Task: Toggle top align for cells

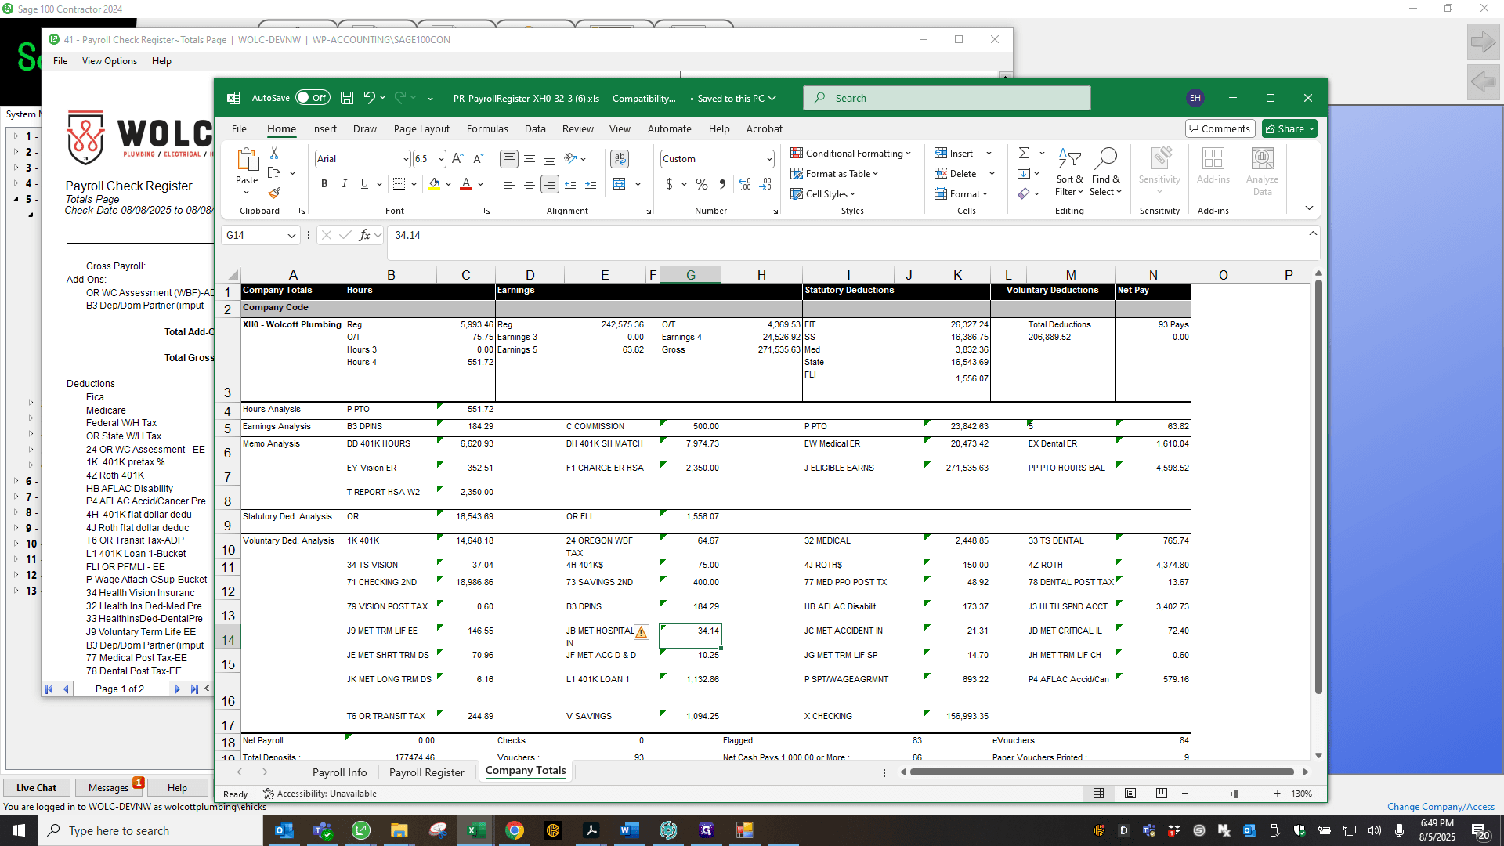Action: [509, 159]
